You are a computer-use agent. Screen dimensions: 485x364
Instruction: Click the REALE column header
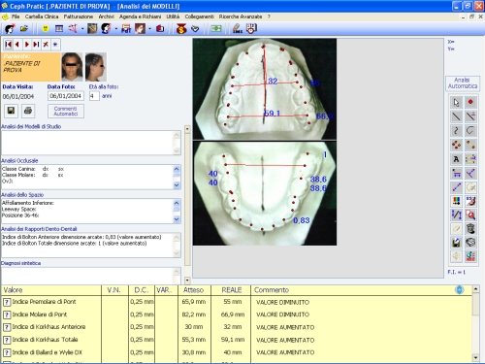point(231,290)
